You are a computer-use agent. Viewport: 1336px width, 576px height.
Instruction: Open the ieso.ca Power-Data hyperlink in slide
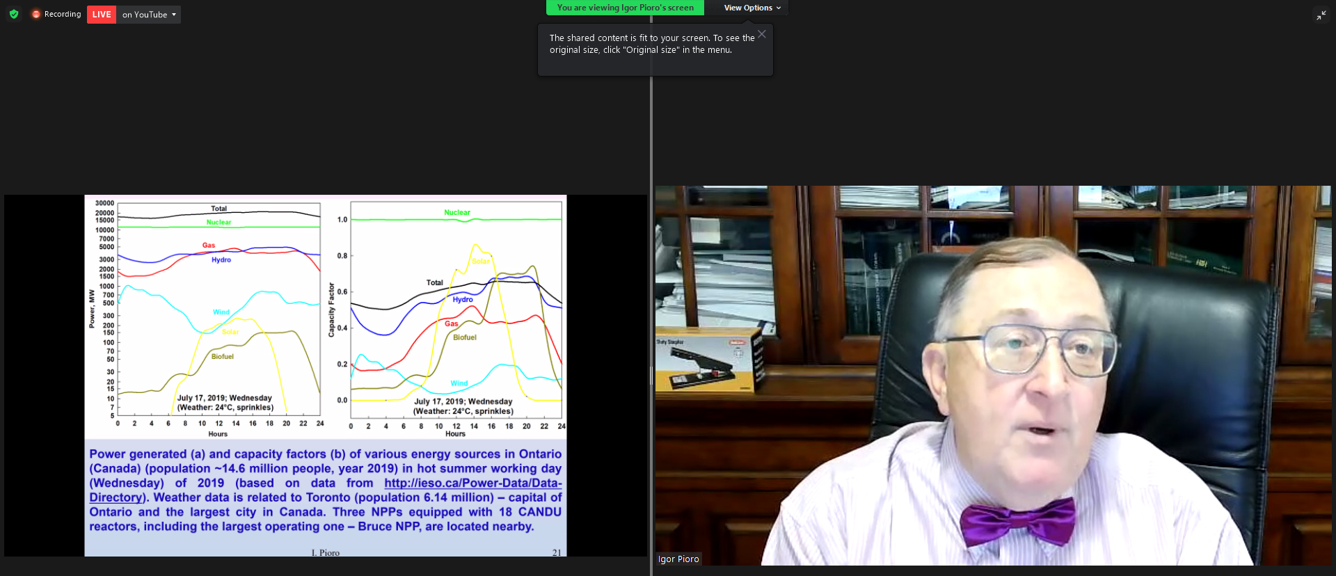point(472,483)
